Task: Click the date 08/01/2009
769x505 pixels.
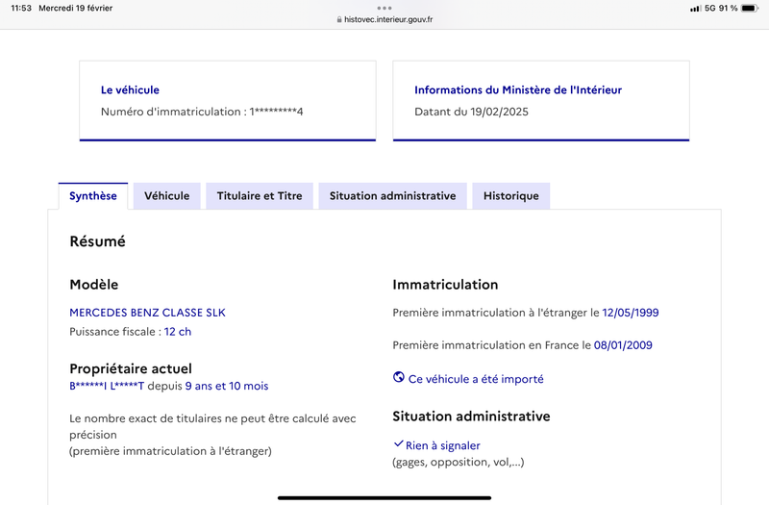Action: (623, 345)
